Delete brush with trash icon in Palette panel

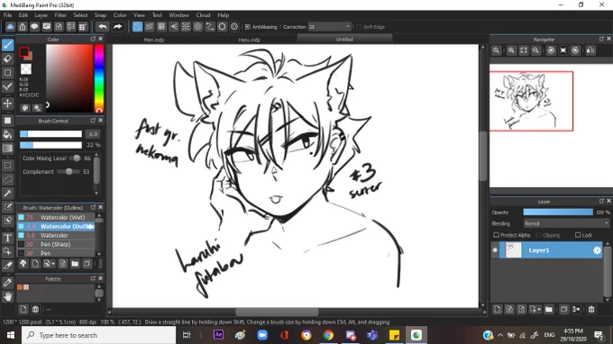(x=35, y=309)
